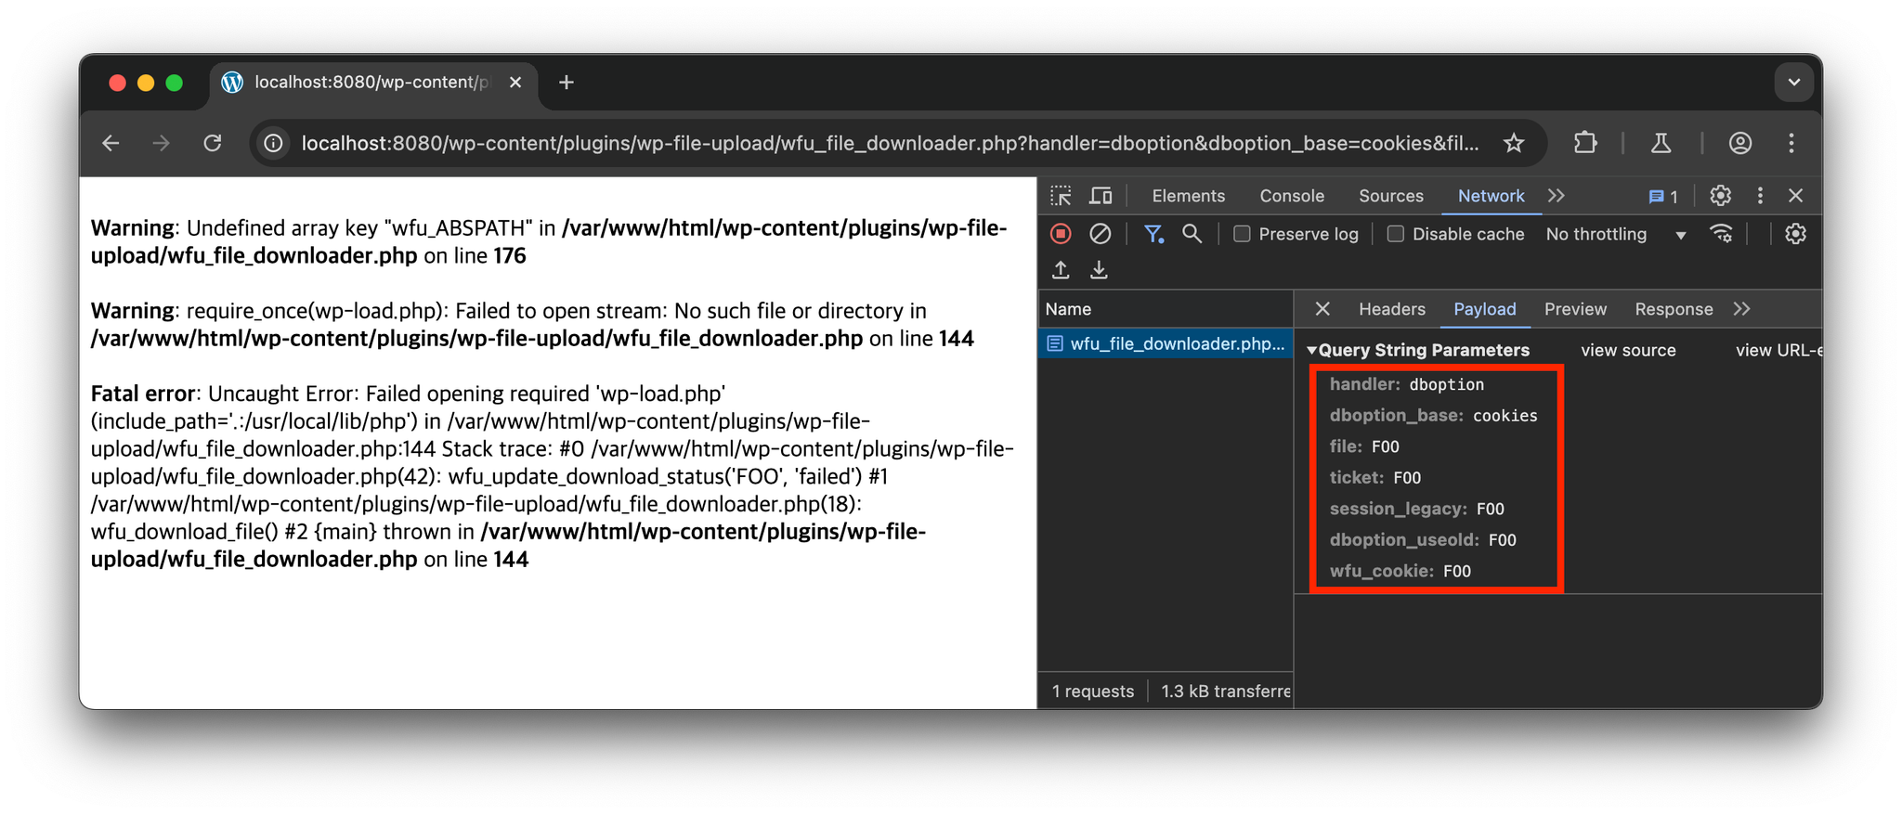Click the 1 requests status entry
1902x814 pixels.
[x=1092, y=691]
